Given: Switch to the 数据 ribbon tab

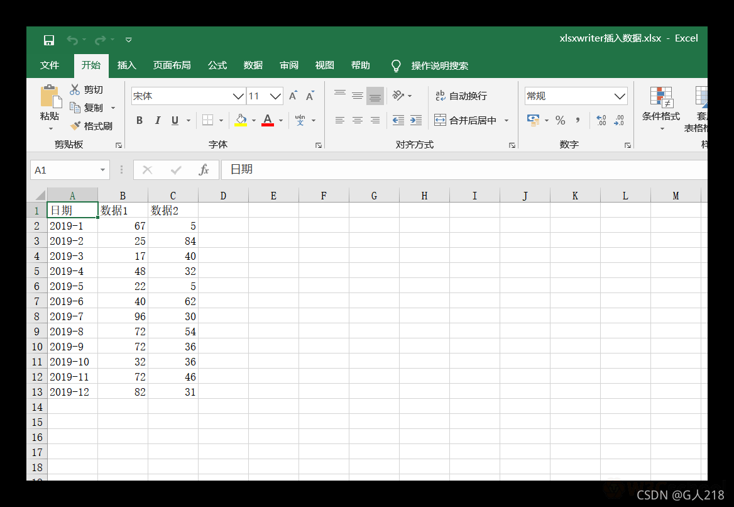Looking at the screenshot, I should point(253,65).
